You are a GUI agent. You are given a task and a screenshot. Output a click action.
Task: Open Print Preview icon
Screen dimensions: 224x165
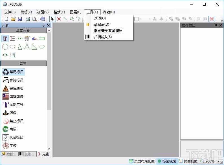point(35,19)
